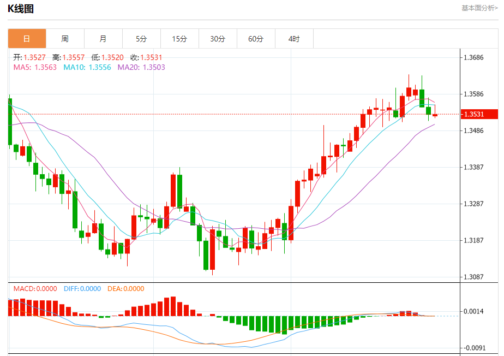
Task: Click the 1.3187 price axis label
Action: coord(473,240)
